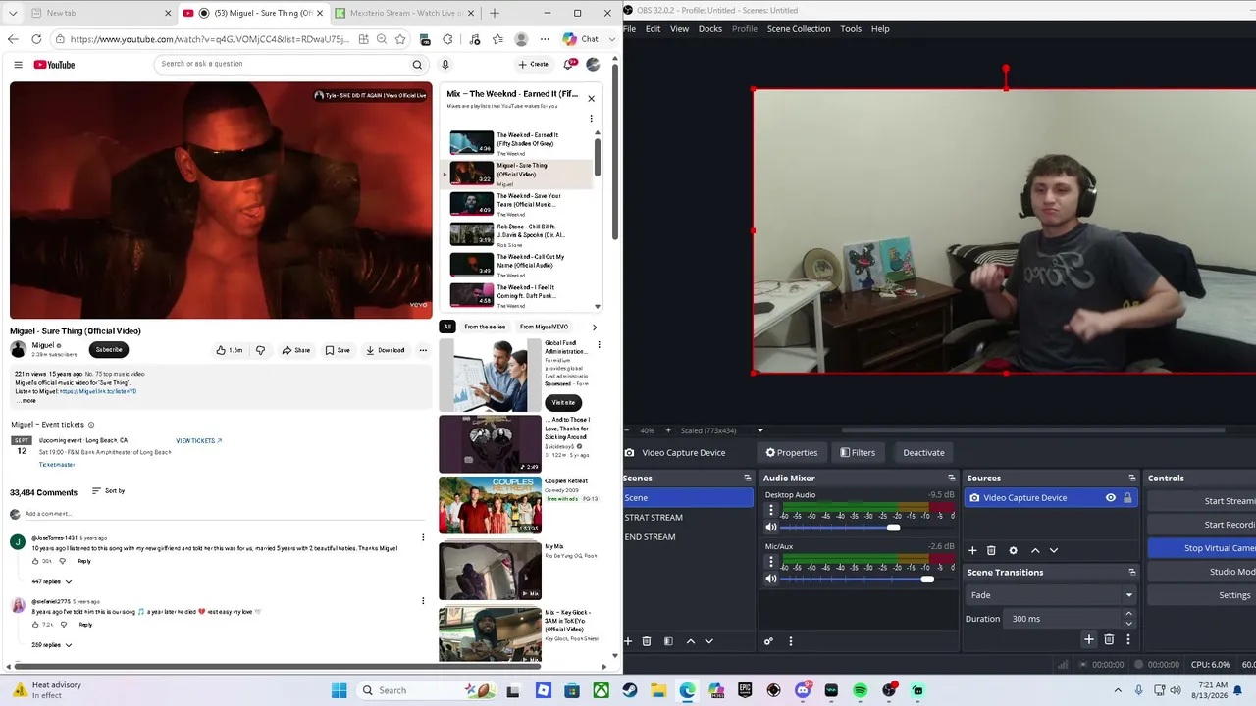Open the OBS View menu
Viewport: 1256px width, 706px height.
[x=679, y=28]
